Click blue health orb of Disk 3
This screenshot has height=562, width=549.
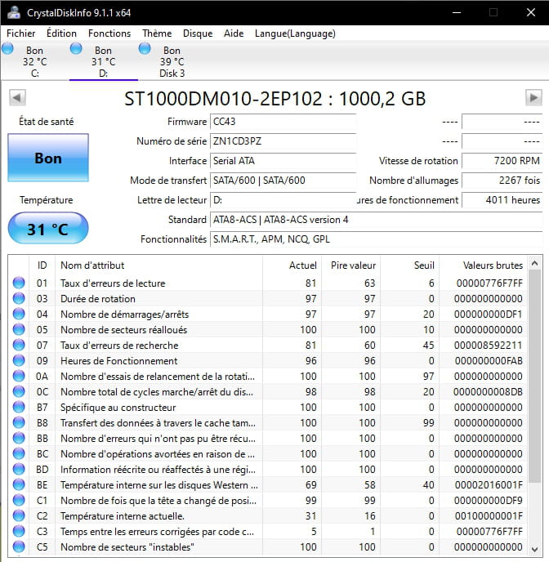pyautogui.click(x=145, y=48)
